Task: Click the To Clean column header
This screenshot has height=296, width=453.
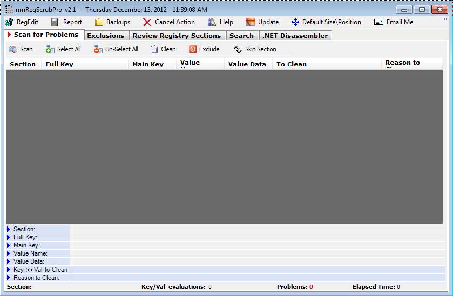Action: 292,64
